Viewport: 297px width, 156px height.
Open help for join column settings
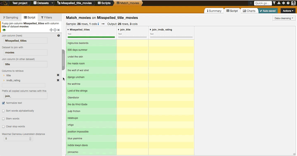click(x=59, y=36)
